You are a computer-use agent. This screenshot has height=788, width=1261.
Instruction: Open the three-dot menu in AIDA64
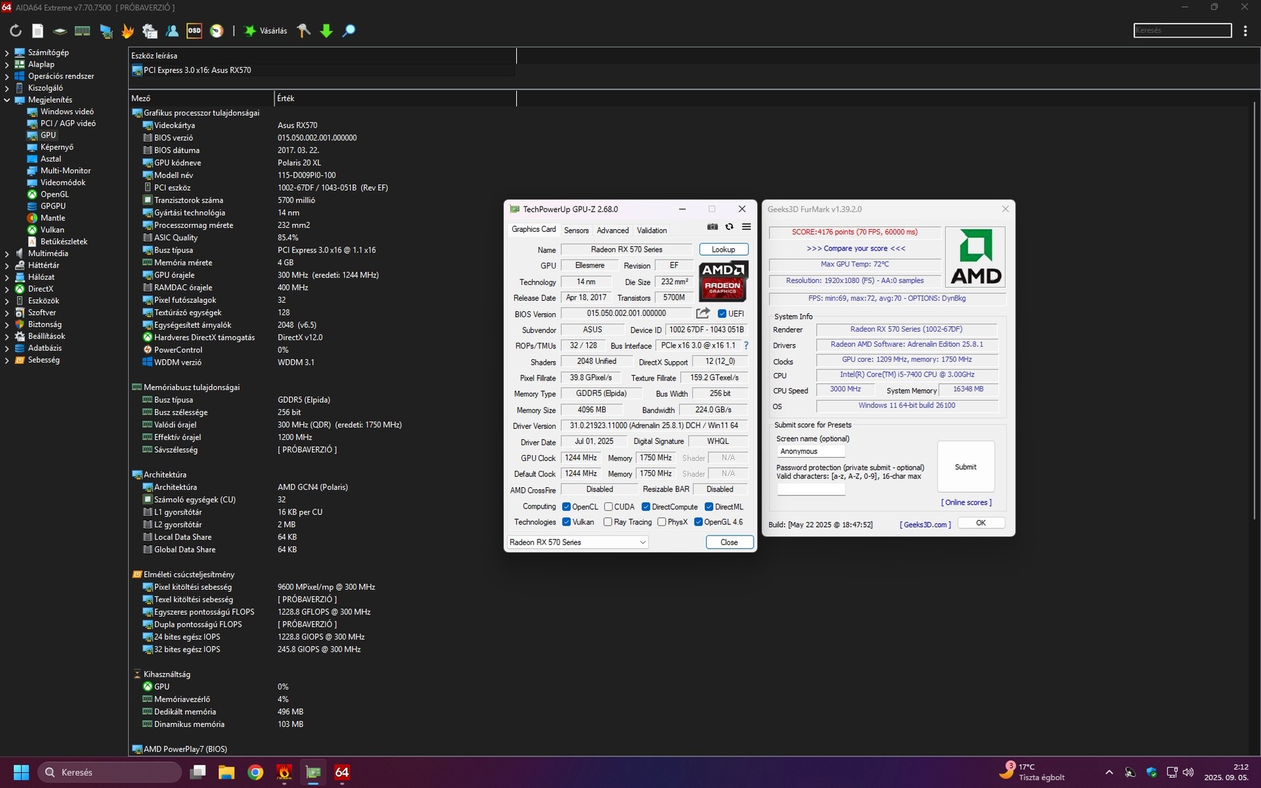click(1245, 31)
